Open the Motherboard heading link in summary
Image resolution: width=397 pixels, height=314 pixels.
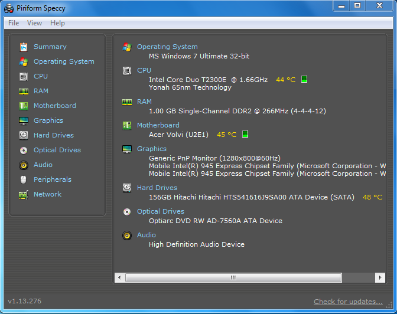point(158,125)
